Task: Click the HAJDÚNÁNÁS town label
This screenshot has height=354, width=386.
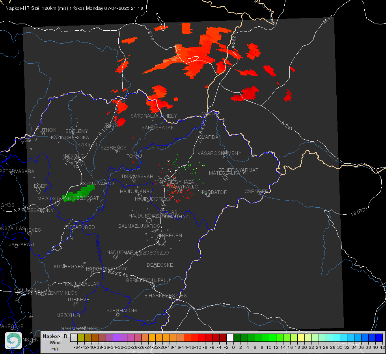Action: point(136,191)
